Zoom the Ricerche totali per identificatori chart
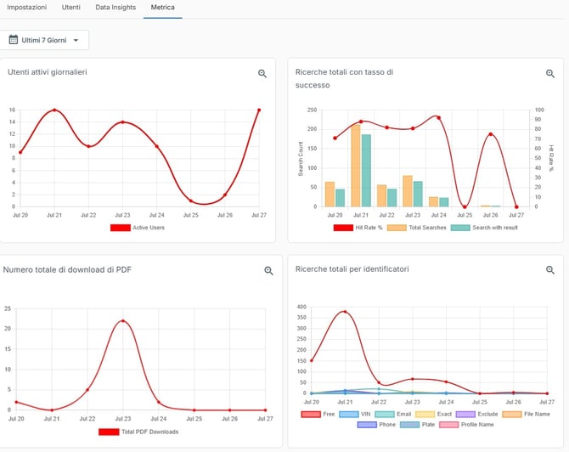 click(x=550, y=269)
